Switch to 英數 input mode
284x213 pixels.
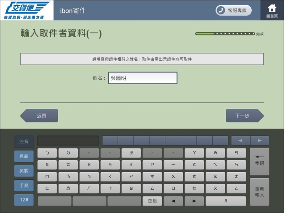24,170
